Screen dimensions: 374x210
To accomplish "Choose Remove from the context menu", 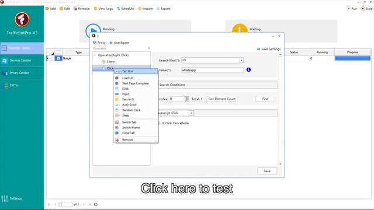I will (136, 140).
